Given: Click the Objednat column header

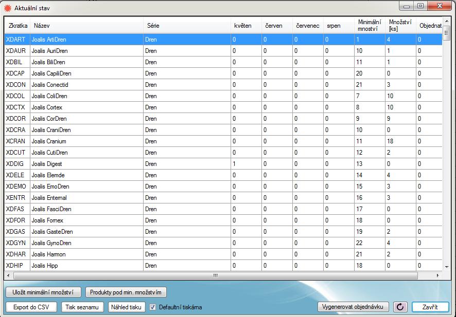Looking at the screenshot, I should (x=429, y=26).
